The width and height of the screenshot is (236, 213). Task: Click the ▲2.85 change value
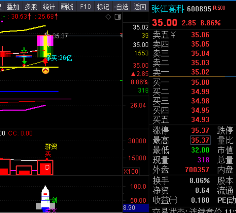tap(140, 74)
